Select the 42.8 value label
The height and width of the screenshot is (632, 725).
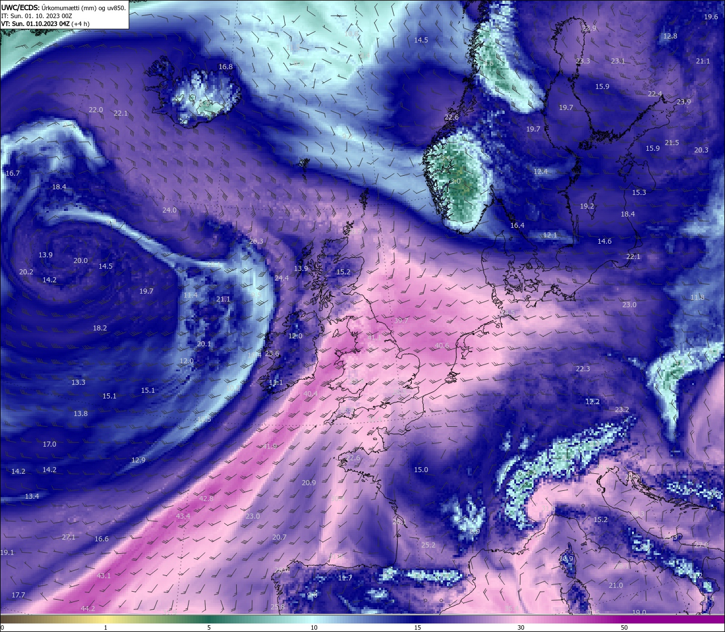point(206,499)
